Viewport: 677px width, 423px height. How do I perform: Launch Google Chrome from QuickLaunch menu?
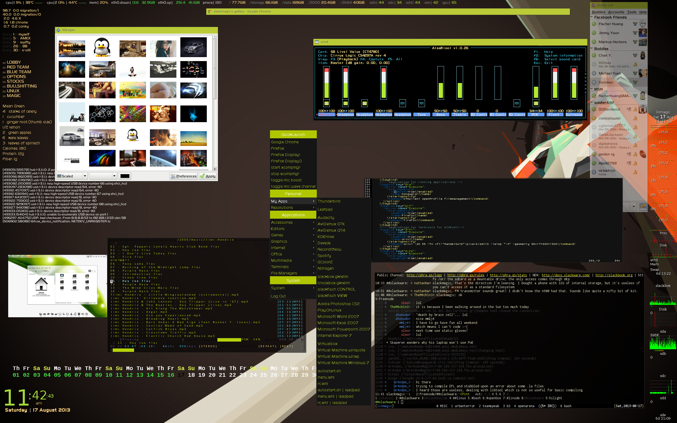tap(293, 142)
